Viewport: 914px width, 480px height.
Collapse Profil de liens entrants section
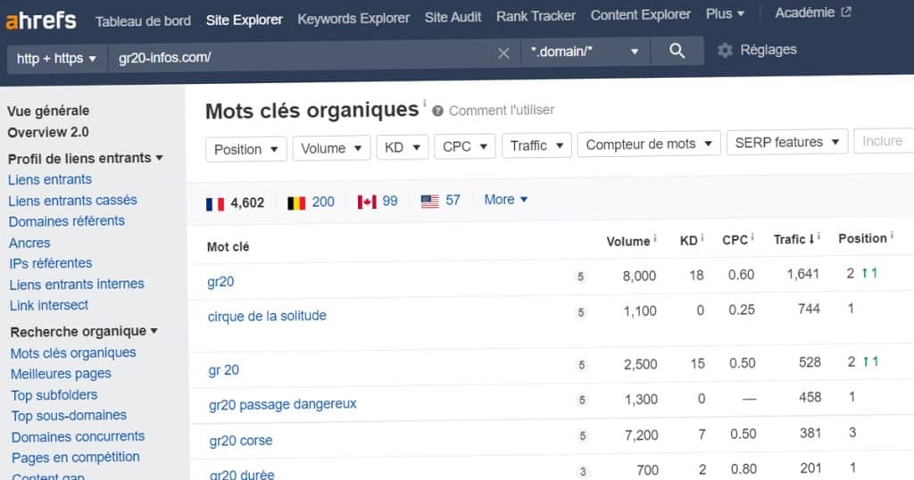[85, 158]
